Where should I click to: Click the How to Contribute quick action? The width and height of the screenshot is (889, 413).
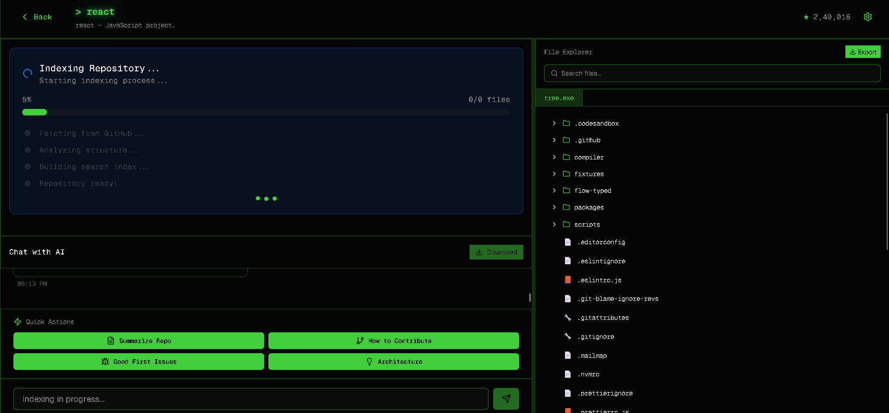coord(394,341)
